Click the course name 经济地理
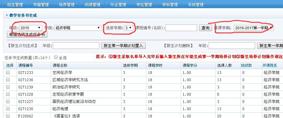Image resolution: width=283 pixels, height=118 pixels. 60,109
